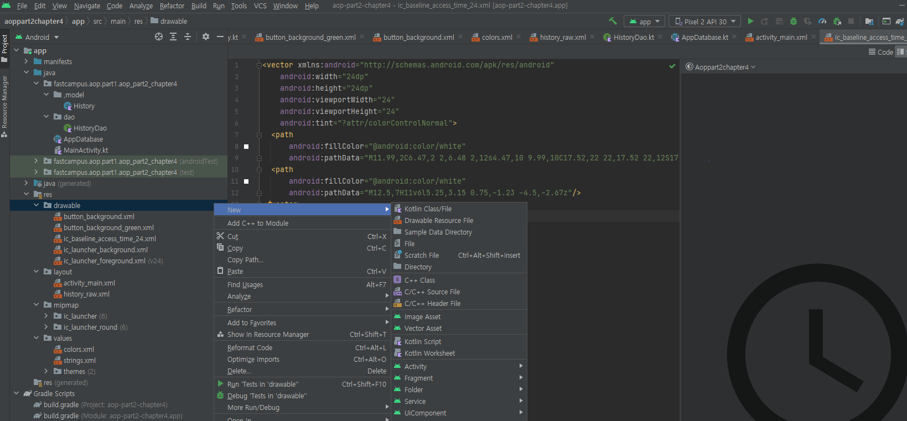Open Aoppart2chapter4 theme dropdown in preview

[x=721, y=67]
